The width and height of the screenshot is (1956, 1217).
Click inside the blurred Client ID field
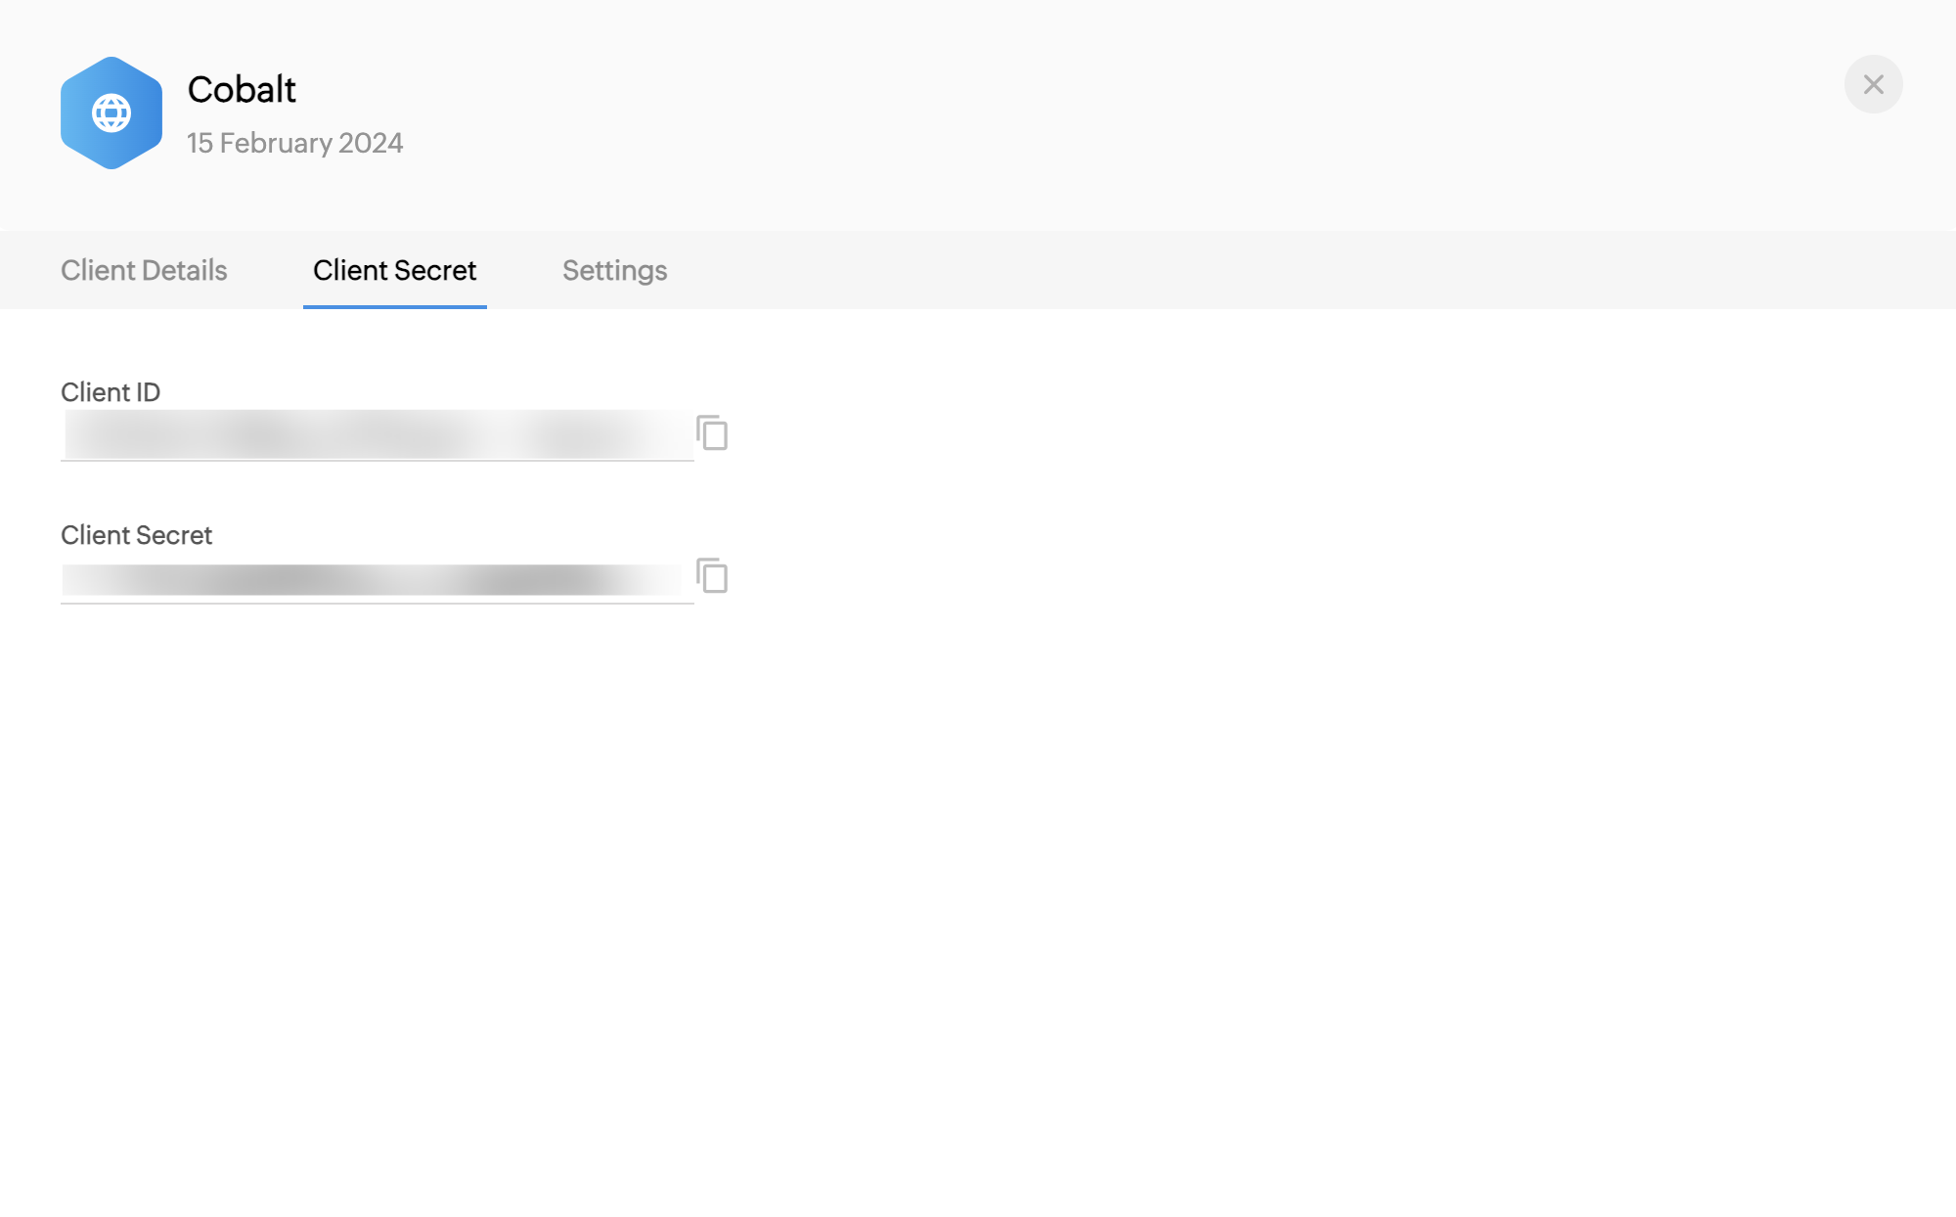click(x=377, y=434)
